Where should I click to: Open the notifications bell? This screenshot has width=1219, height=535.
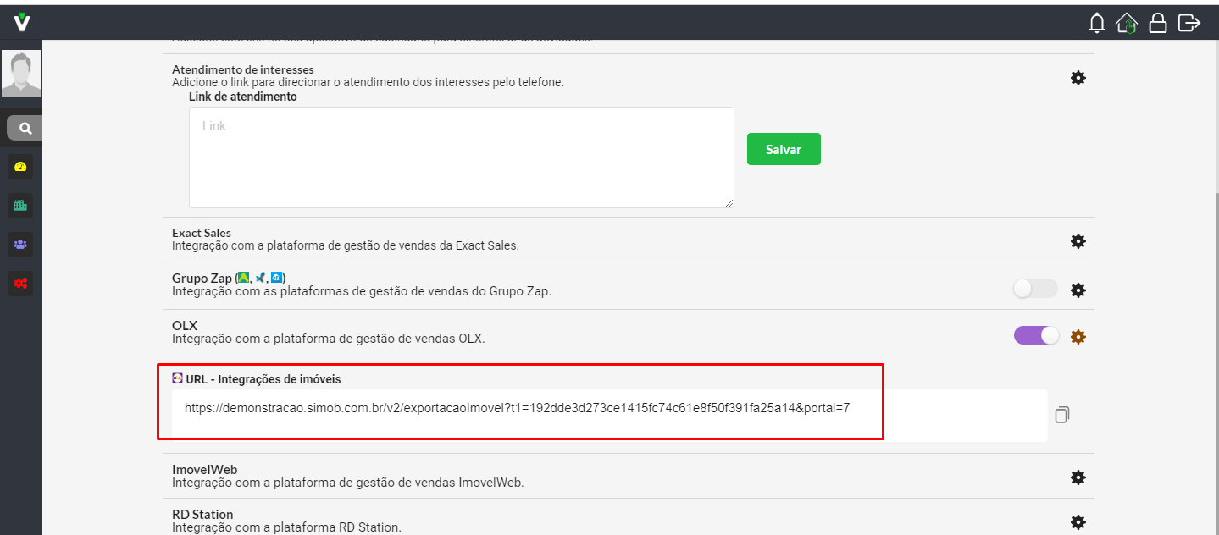(x=1097, y=23)
